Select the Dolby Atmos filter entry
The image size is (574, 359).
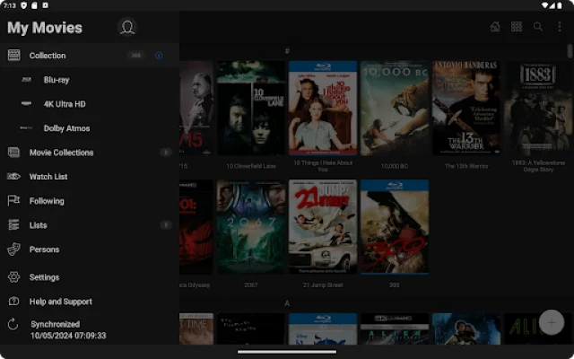[x=90, y=128]
